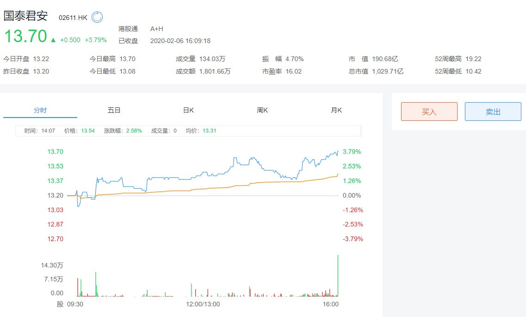
Task: Click the tall green volume bar at 16:00
Action: pos(338,275)
